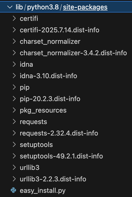
Task: Expand the urllib3 folder chevron
Action: [14, 168]
